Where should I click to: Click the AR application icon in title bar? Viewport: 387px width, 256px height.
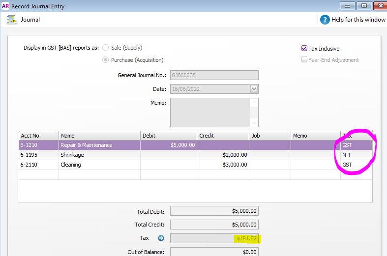[5, 6]
